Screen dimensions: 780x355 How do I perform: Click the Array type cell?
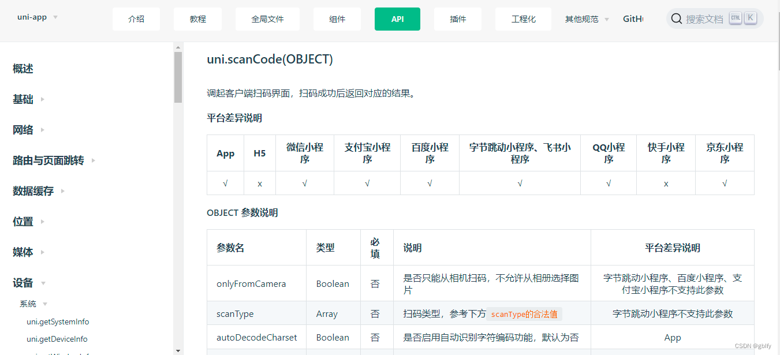333,314
